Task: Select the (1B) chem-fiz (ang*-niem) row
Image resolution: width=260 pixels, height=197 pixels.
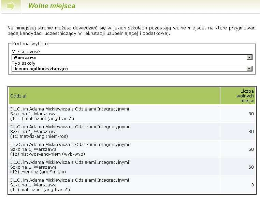Action: (132, 167)
